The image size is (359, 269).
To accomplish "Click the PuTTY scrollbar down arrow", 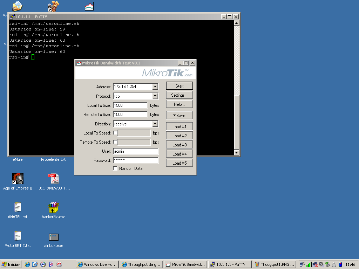I will [x=236, y=153].
